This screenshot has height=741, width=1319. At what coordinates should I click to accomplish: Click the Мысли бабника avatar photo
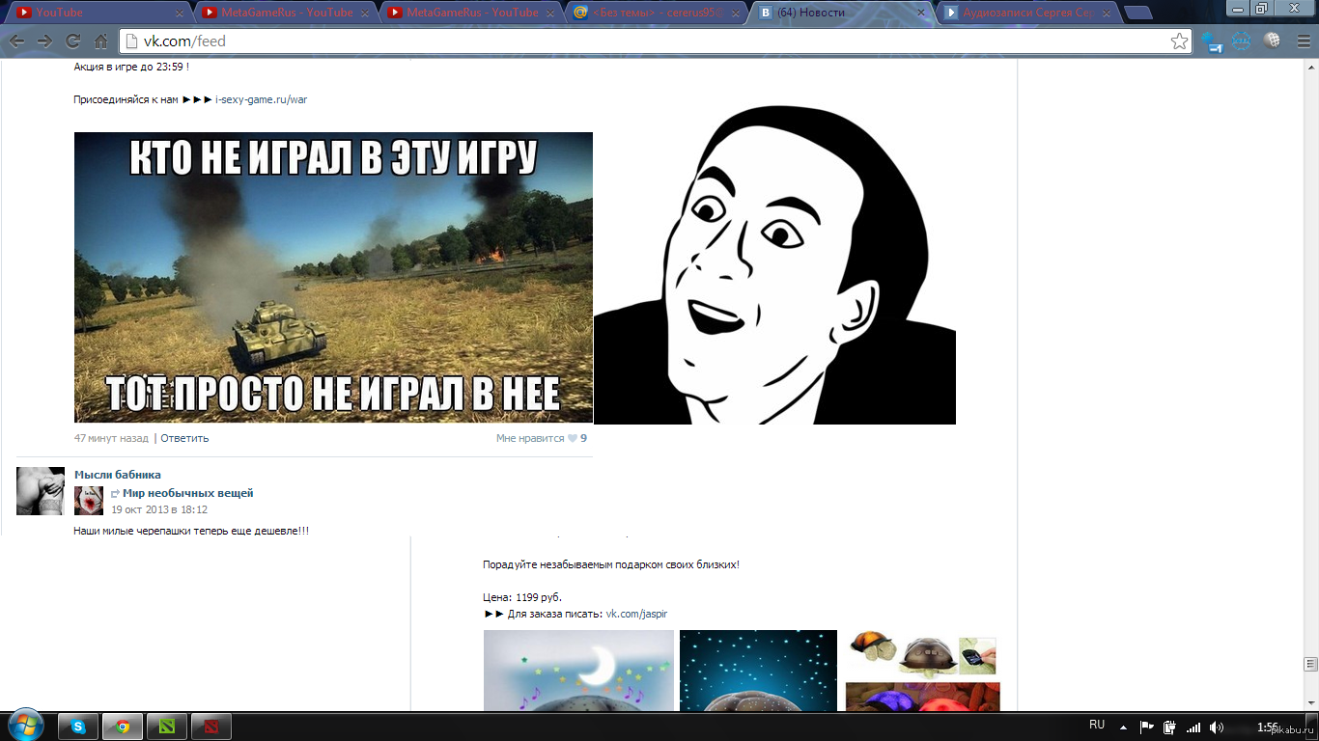(41, 491)
